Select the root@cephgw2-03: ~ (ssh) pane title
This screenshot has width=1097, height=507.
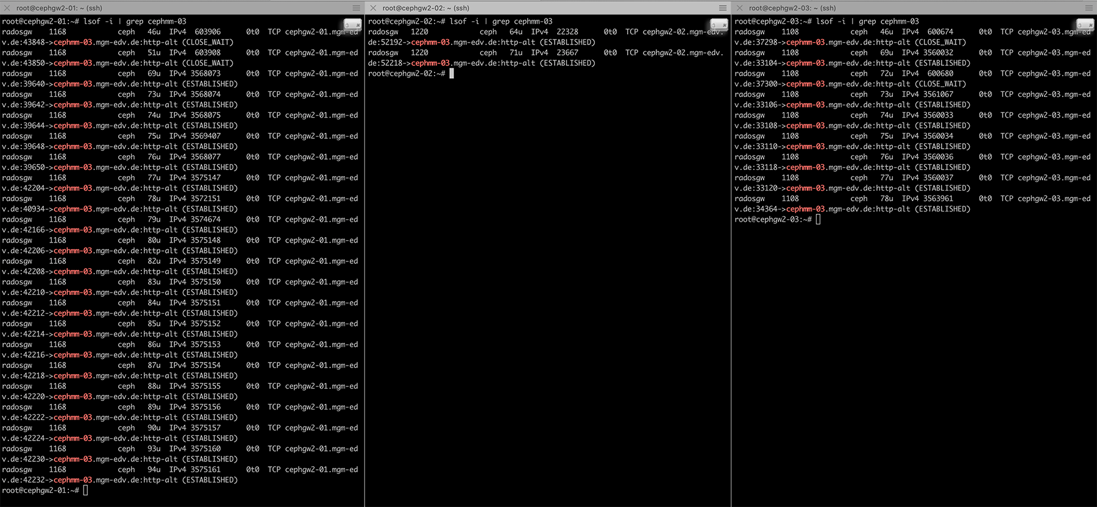tap(792, 8)
